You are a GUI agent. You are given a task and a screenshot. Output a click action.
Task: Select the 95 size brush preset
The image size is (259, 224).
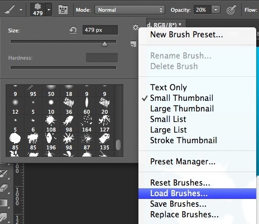33,91
